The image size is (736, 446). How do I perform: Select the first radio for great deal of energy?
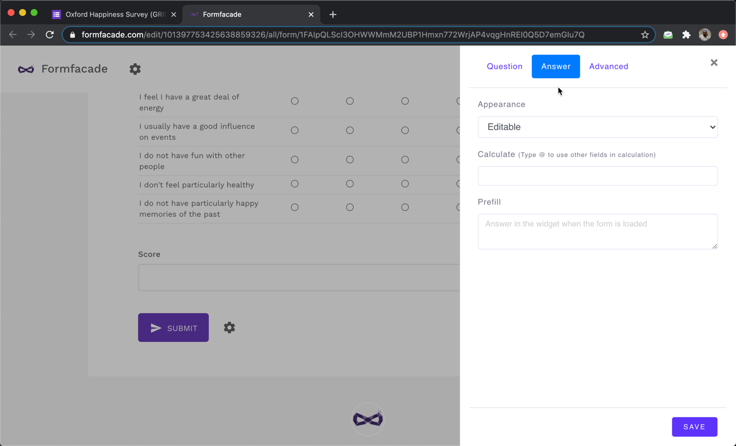(294, 101)
